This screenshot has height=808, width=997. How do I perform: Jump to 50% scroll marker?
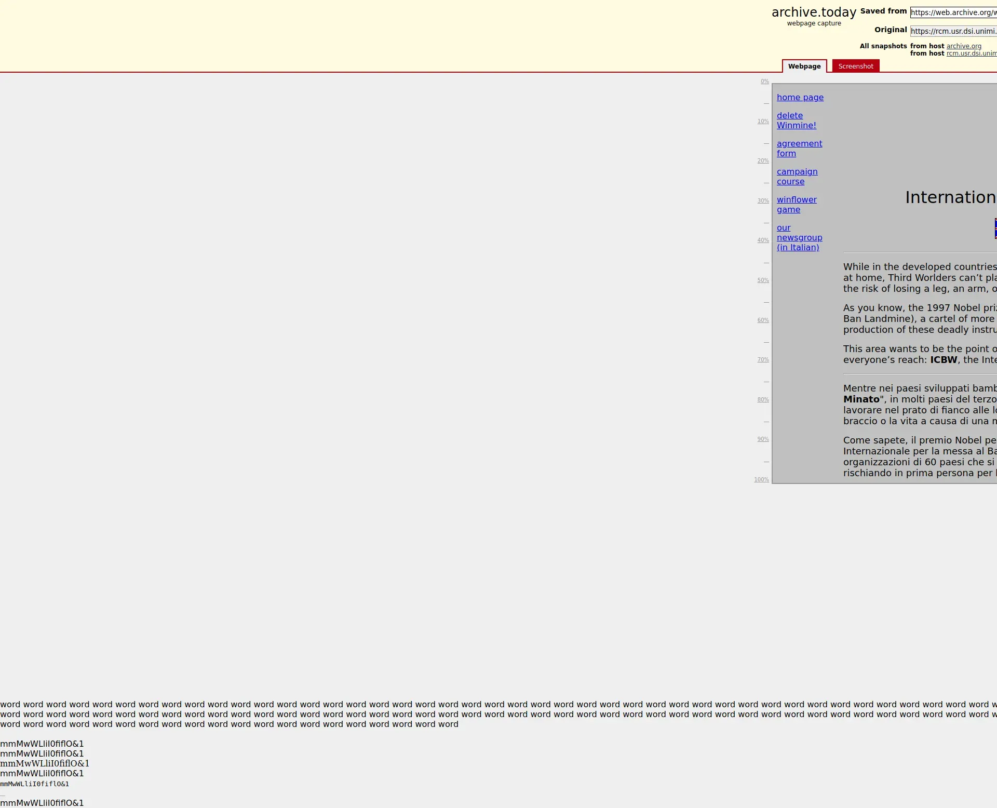click(x=763, y=280)
